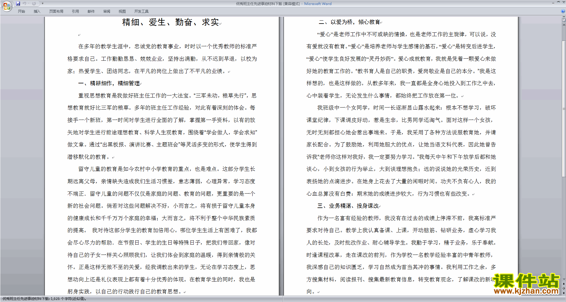
Task: Click the blue Help question mark icon
Action: (x=563, y=11)
